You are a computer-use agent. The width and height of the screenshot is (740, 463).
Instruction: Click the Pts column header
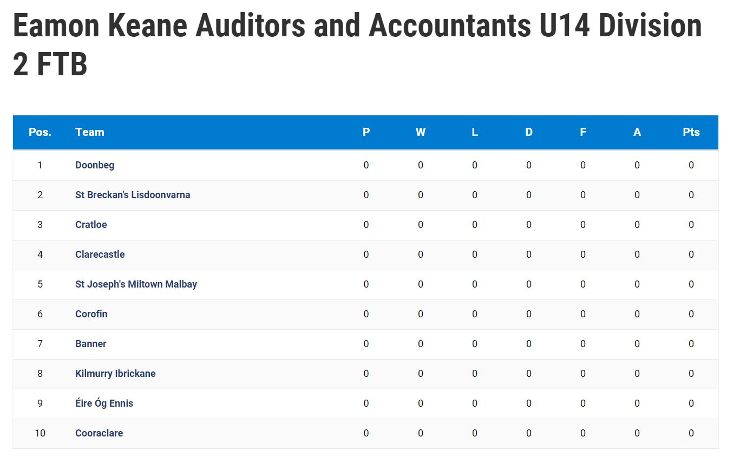pos(691,132)
